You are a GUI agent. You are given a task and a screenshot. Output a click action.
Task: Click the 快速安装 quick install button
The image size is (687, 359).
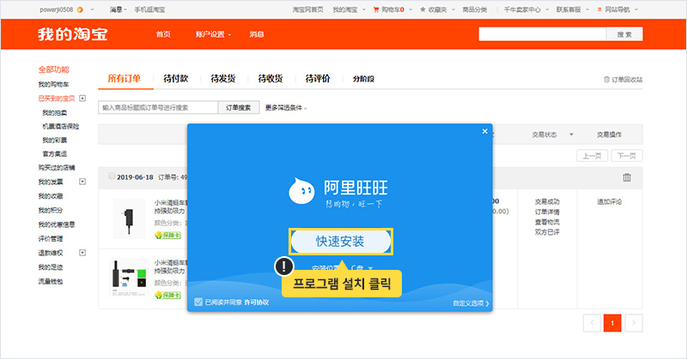(x=340, y=242)
